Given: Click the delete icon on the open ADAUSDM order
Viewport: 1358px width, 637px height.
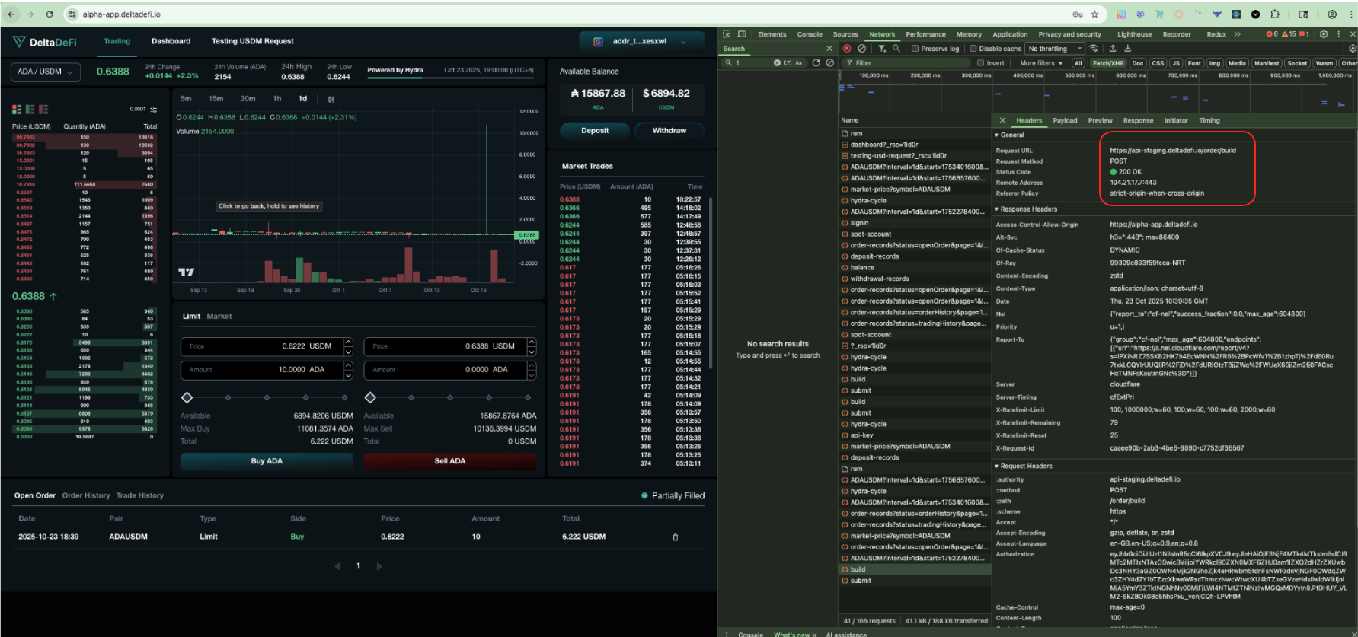Looking at the screenshot, I should [675, 537].
